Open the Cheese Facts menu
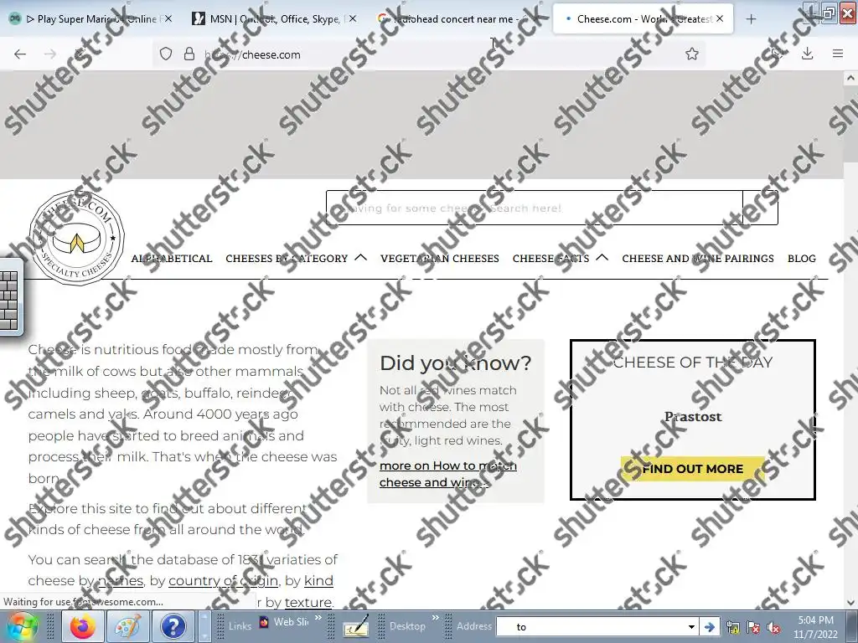This screenshot has height=643, width=858. click(x=551, y=259)
